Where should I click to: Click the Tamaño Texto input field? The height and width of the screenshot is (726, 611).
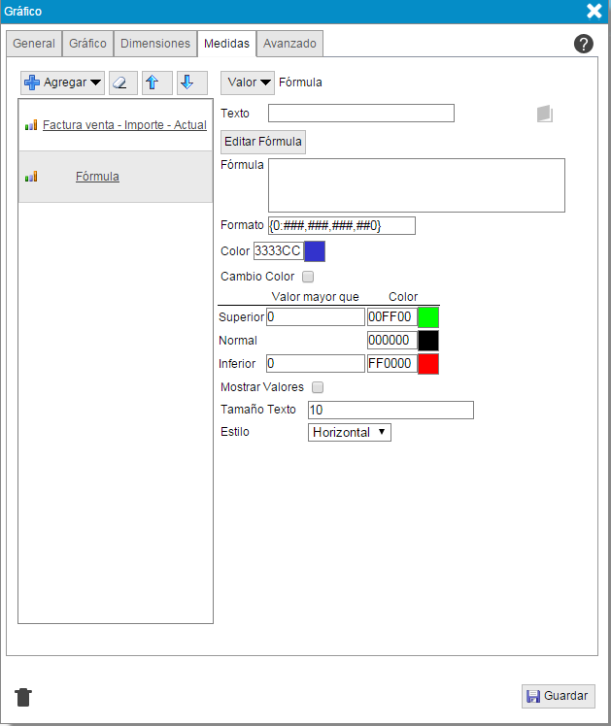(390, 411)
